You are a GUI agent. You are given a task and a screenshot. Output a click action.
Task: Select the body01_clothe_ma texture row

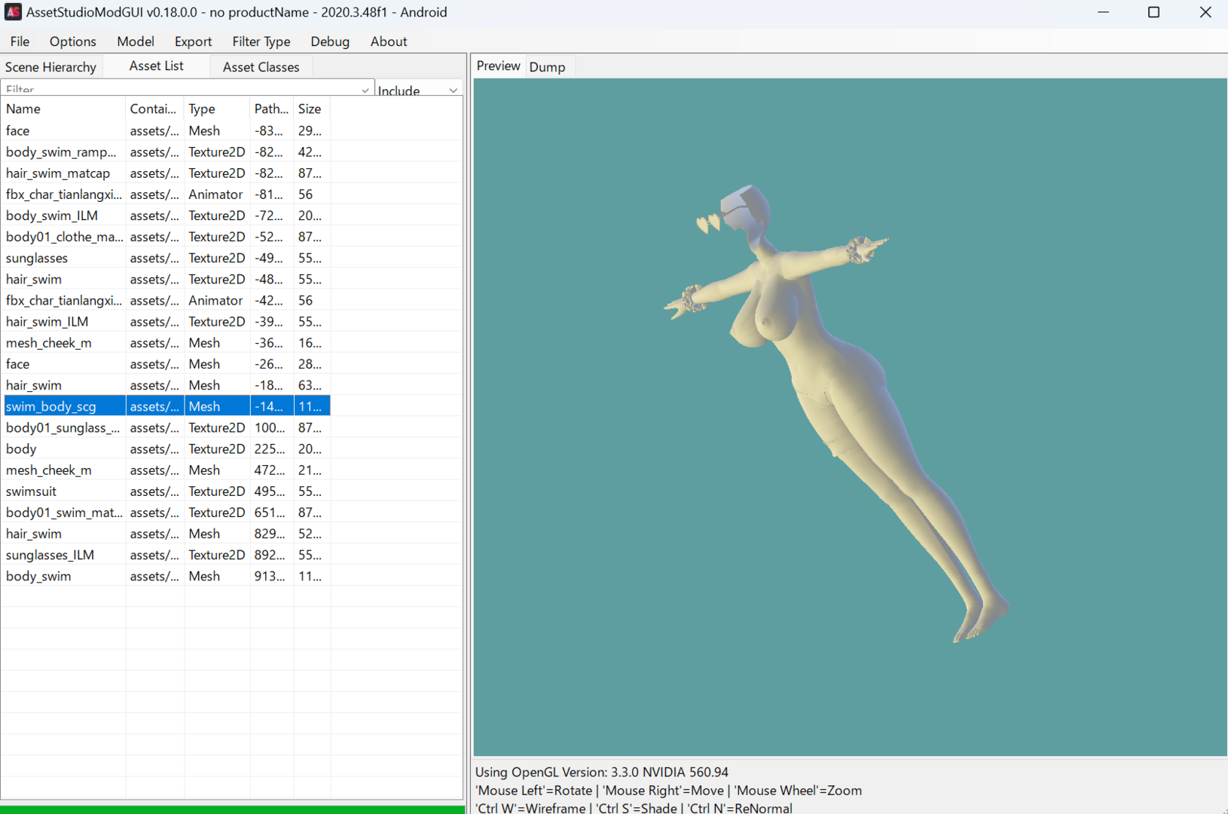pos(166,237)
